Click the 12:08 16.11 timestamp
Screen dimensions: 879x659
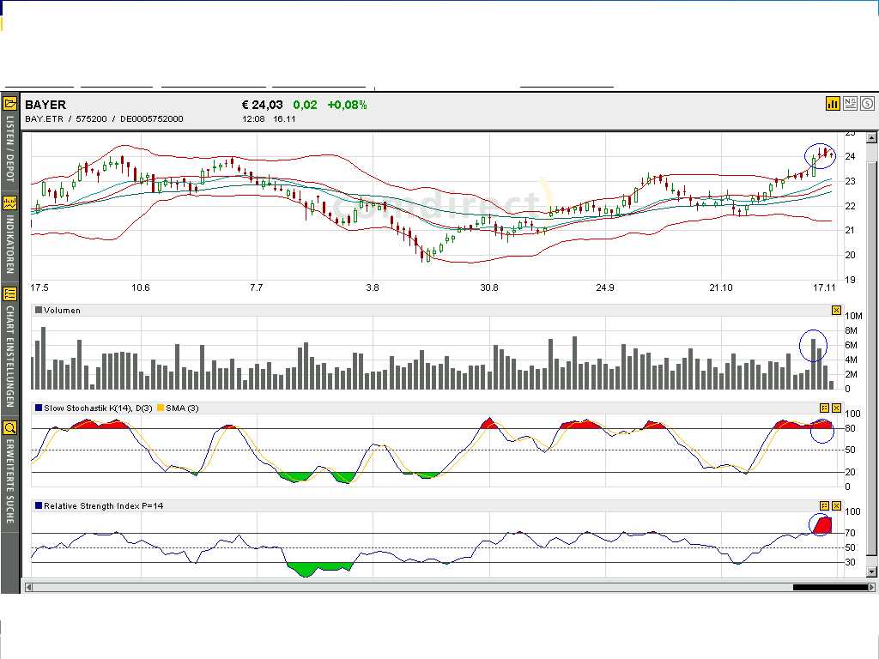coord(269,118)
